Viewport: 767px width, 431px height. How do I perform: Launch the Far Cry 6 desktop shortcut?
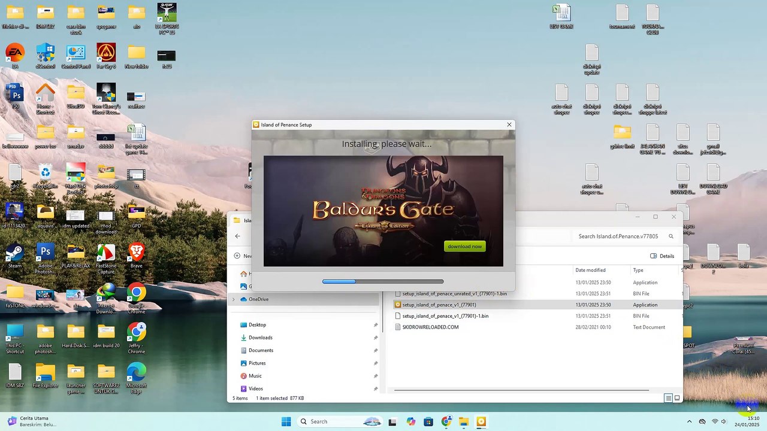tap(106, 56)
